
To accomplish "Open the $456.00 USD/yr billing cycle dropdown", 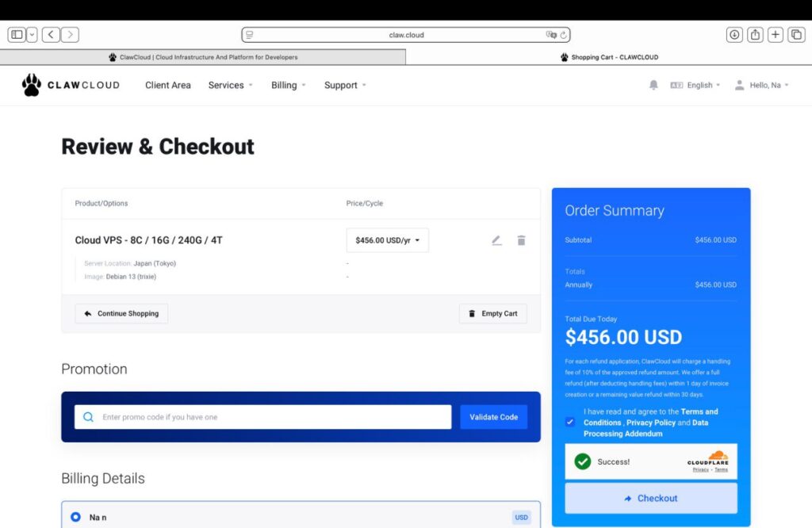I will click(x=387, y=240).
